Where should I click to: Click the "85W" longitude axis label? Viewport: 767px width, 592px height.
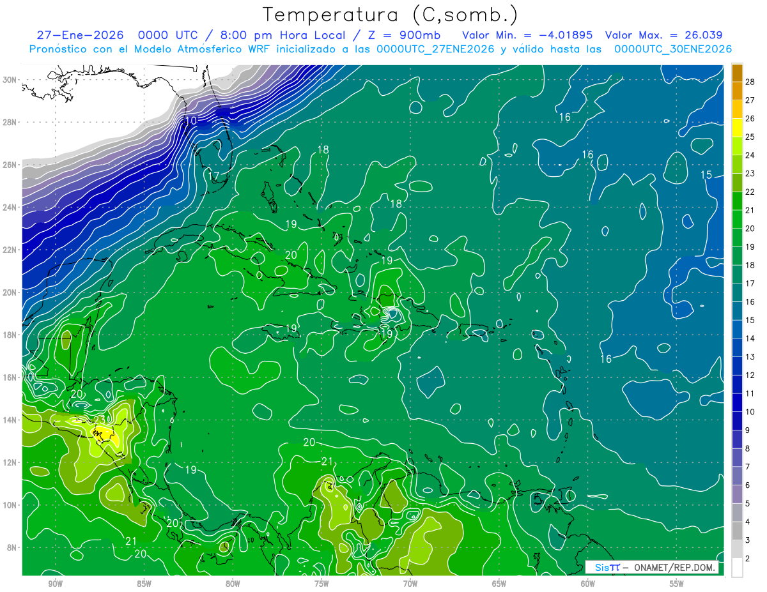pos(144,584)
